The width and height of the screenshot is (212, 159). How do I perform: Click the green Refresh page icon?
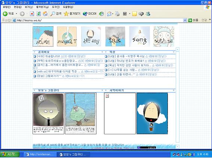coord(39,14)
